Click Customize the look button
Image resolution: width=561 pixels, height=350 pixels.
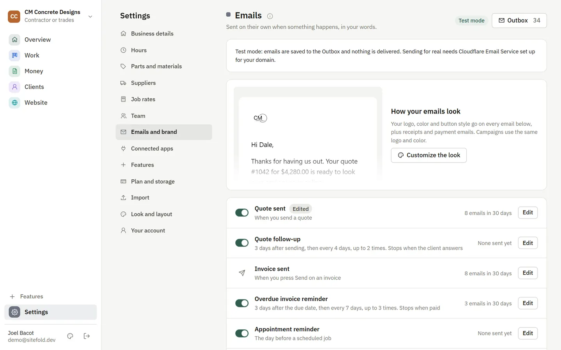pos(429,155)
